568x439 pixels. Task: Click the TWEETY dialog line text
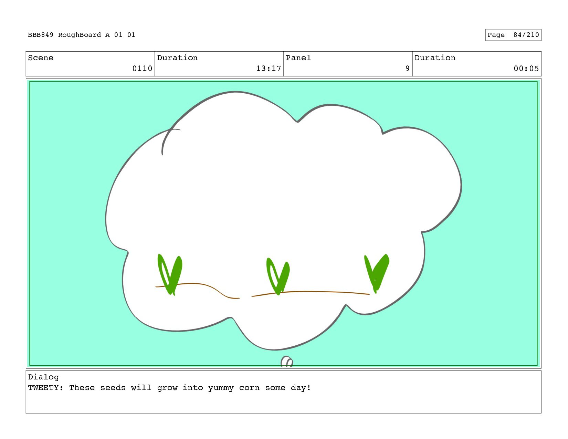[169, 388]
